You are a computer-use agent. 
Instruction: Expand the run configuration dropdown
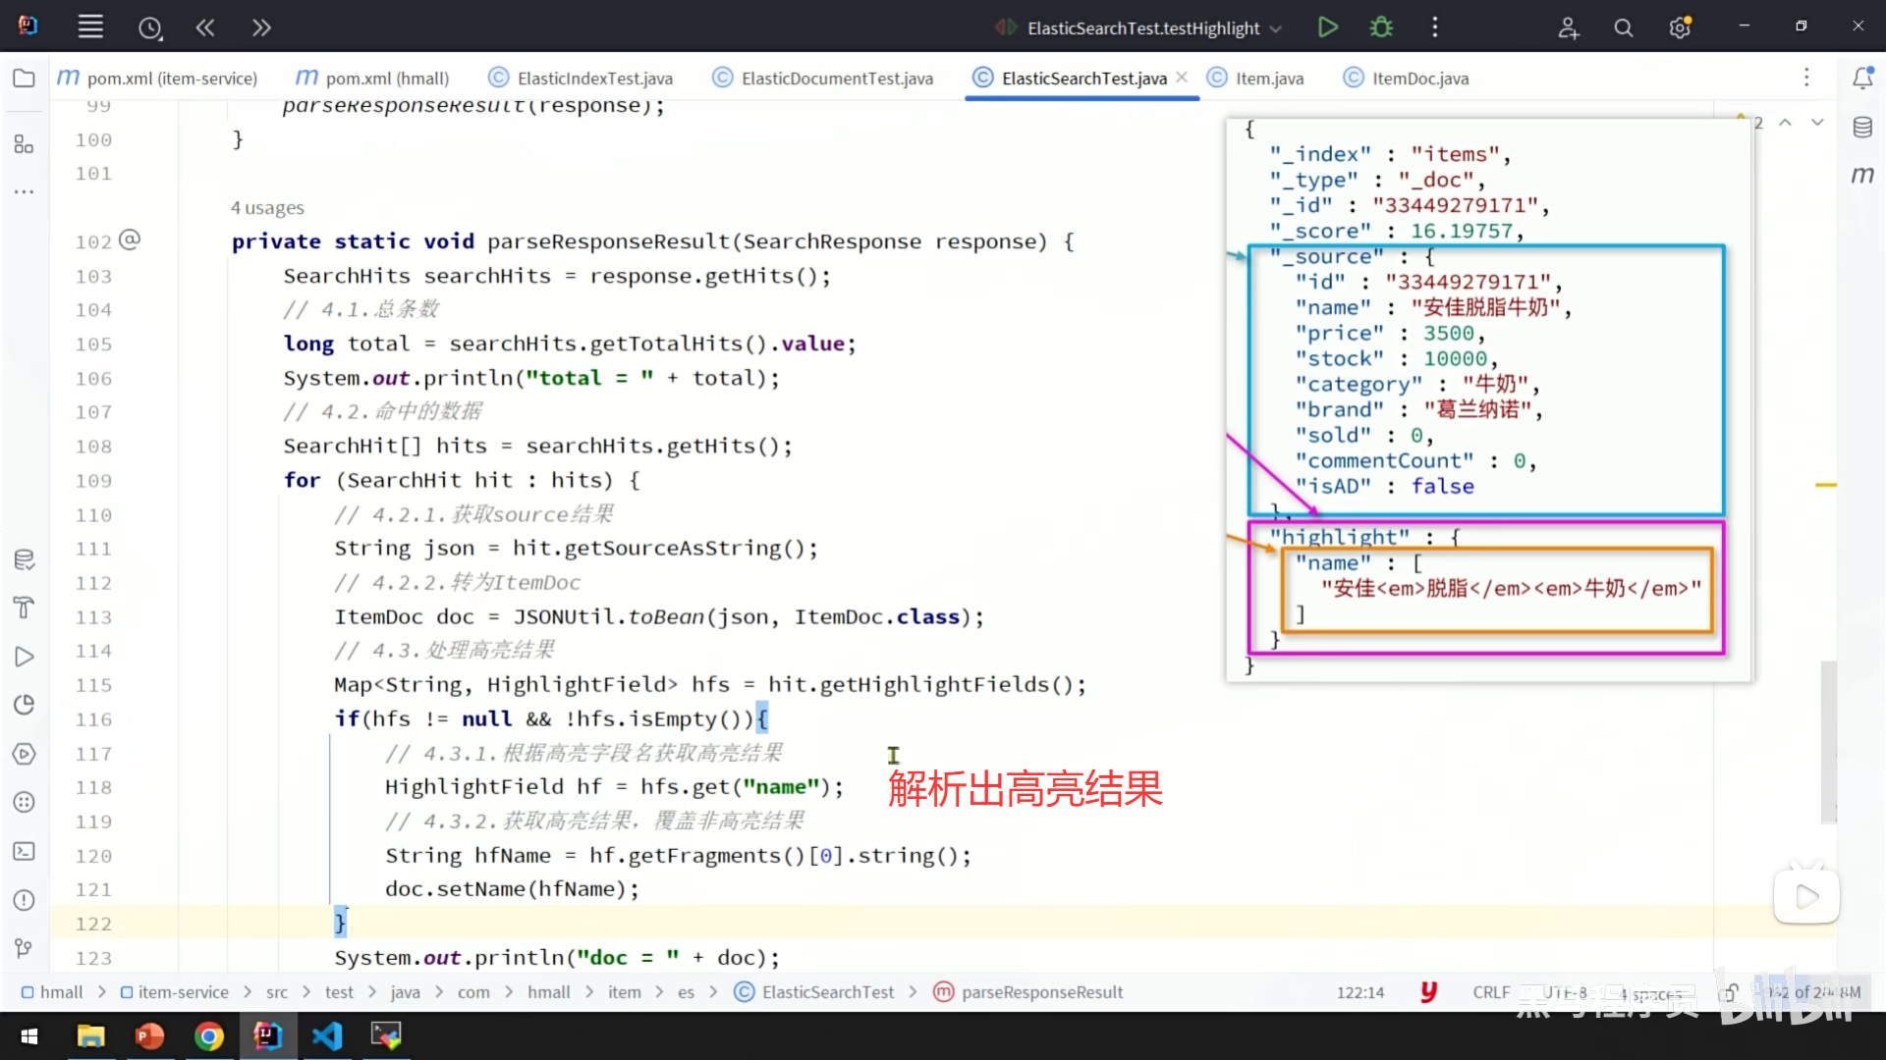coord(1276,28)
